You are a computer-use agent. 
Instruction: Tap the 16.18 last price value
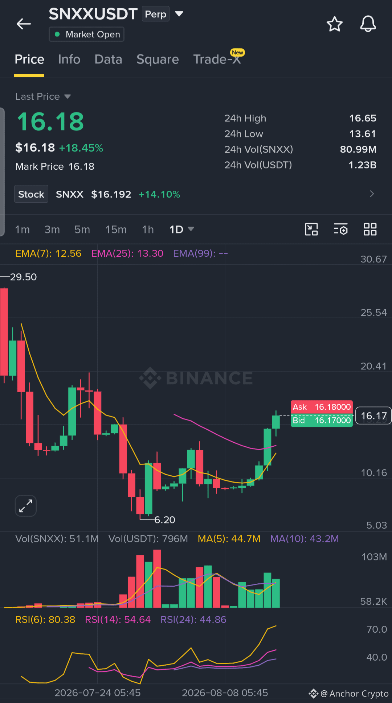[x=50, y=121]
